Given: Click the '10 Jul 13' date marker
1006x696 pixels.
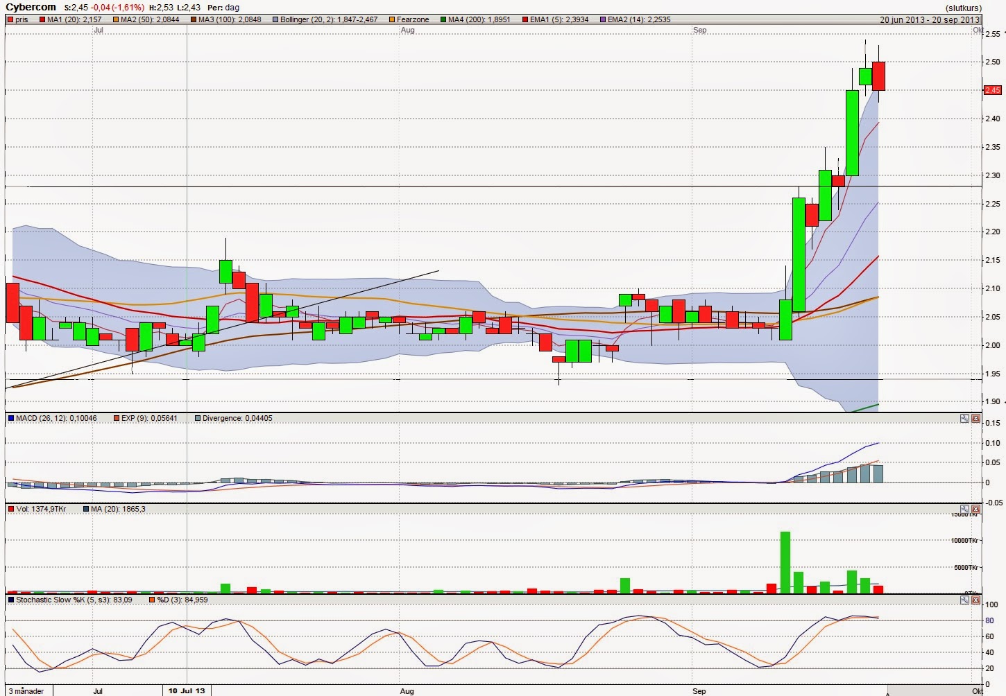Looking at the screenshot, I should 187,691.
